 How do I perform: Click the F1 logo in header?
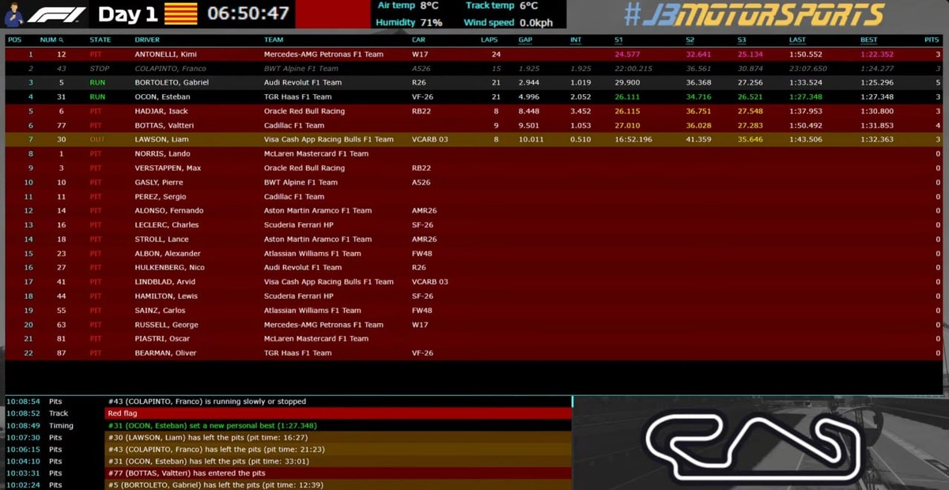tap(57, 14)
